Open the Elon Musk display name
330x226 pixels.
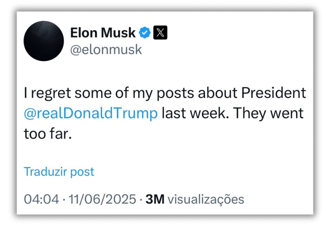103,33
